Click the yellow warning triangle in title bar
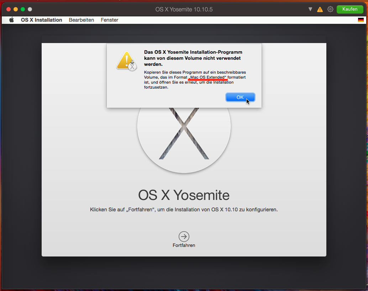Screen dimensions: 368x291 coord(320,9)
